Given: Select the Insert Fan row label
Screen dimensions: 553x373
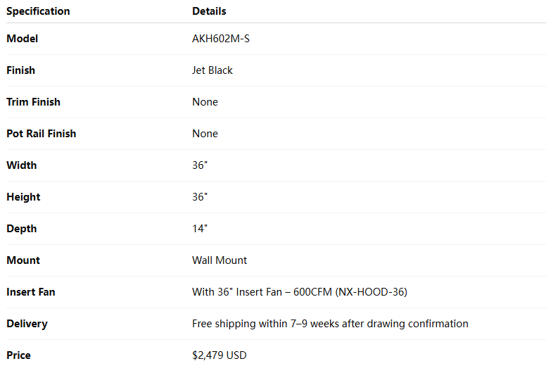Looking at the screenshot, I should tap(30, 292).
